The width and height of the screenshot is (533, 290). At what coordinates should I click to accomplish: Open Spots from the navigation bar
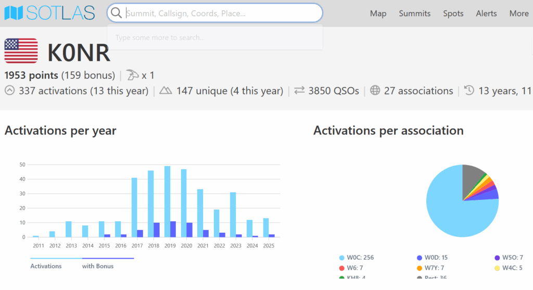point(453,14)
